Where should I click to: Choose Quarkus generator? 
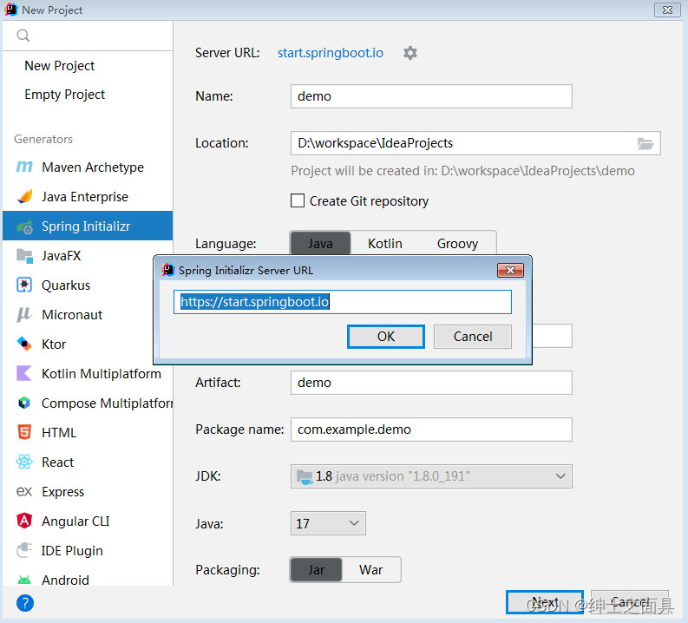pyautogui.click(x=79, y=285)
